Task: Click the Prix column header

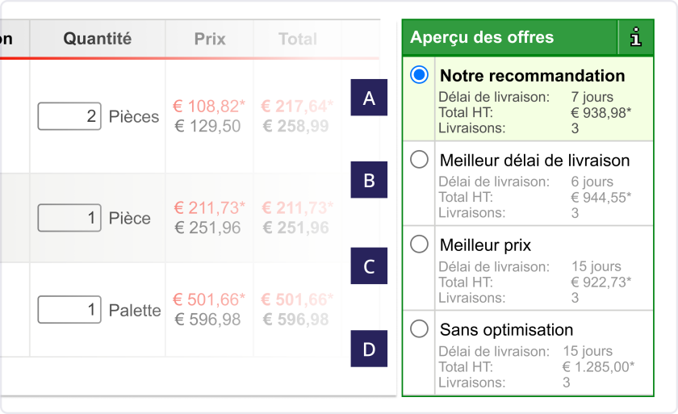Action: 210,39
